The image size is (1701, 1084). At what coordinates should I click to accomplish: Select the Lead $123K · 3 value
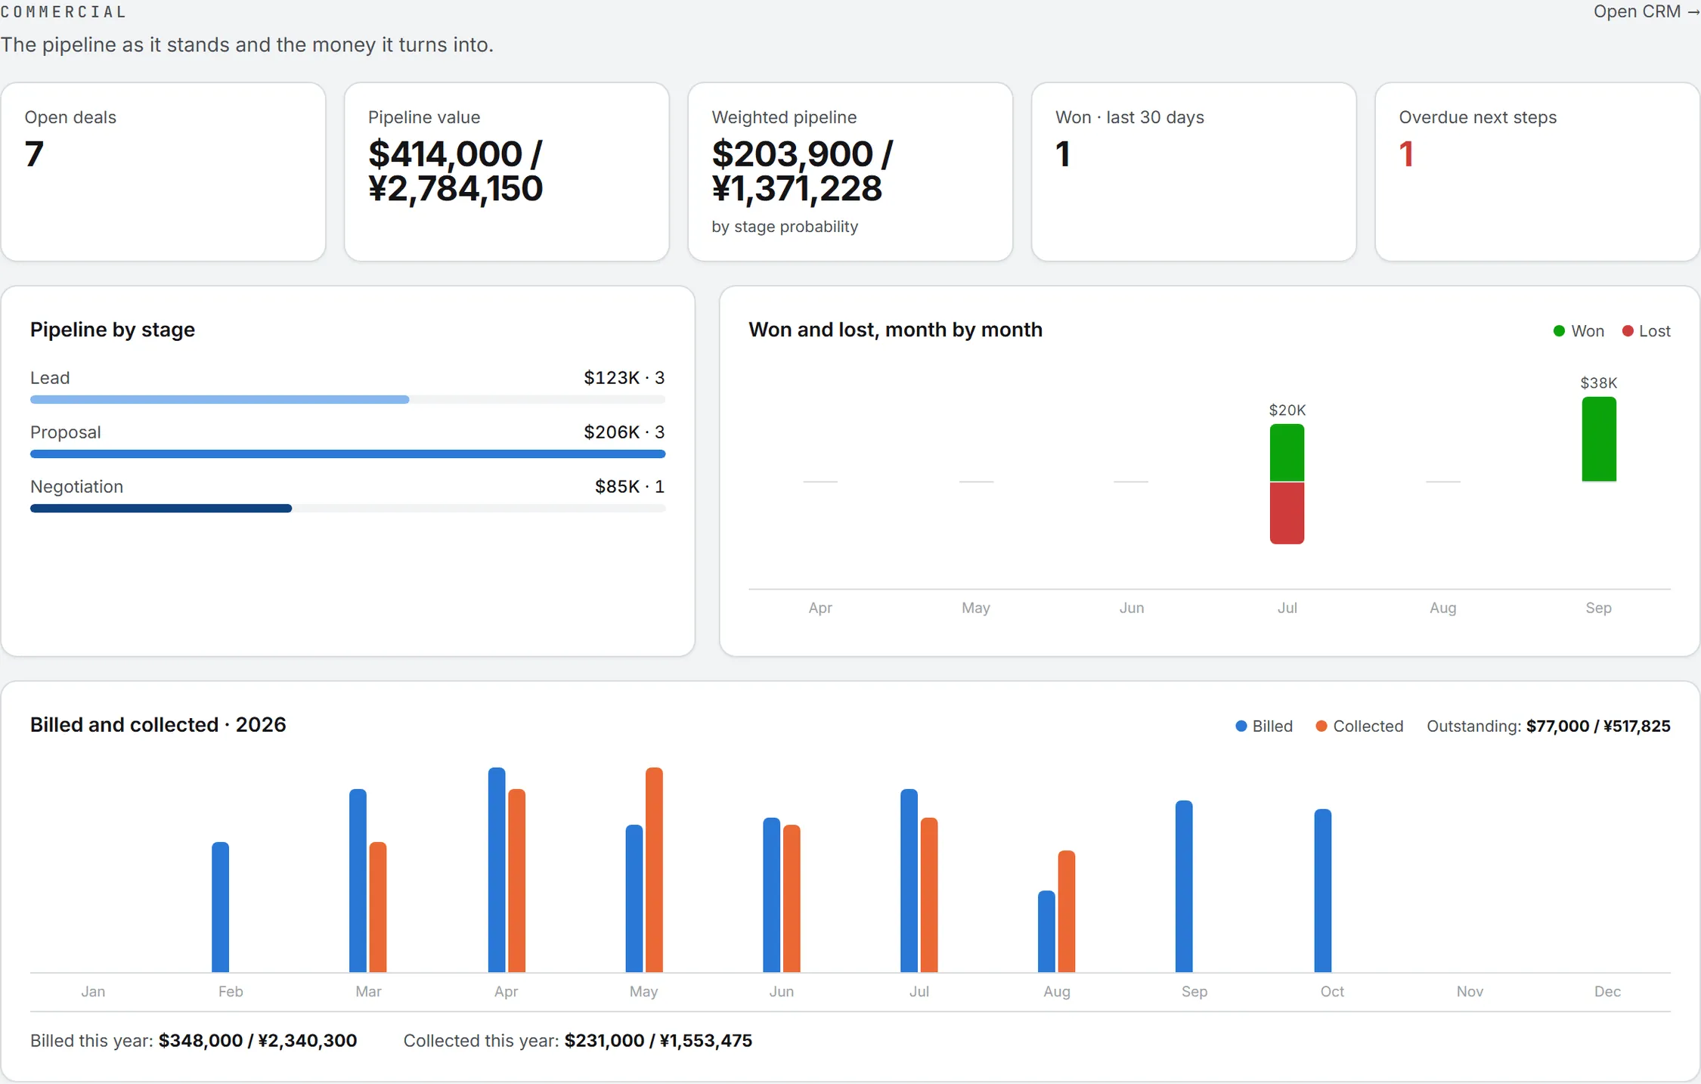[624, 377]
